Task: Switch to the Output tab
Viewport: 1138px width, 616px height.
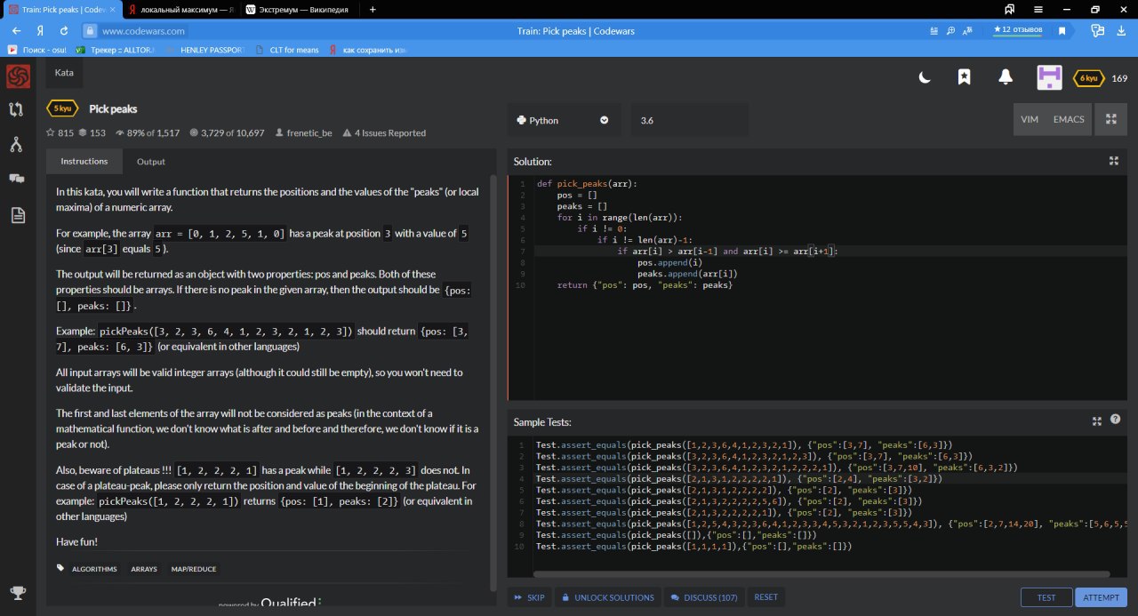Action: (151, 162)
